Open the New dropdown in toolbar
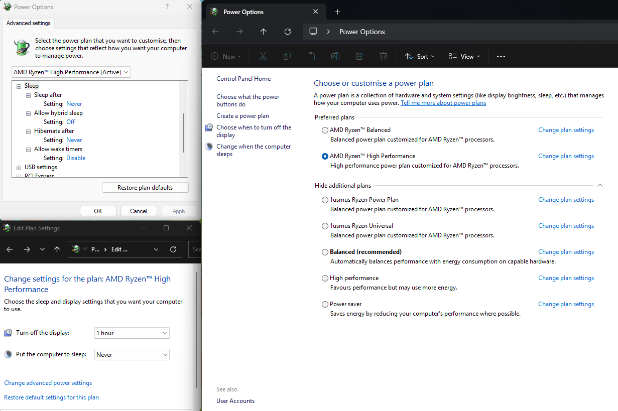Viewport: 618px width, 411px height. click(x=226, y=57)
